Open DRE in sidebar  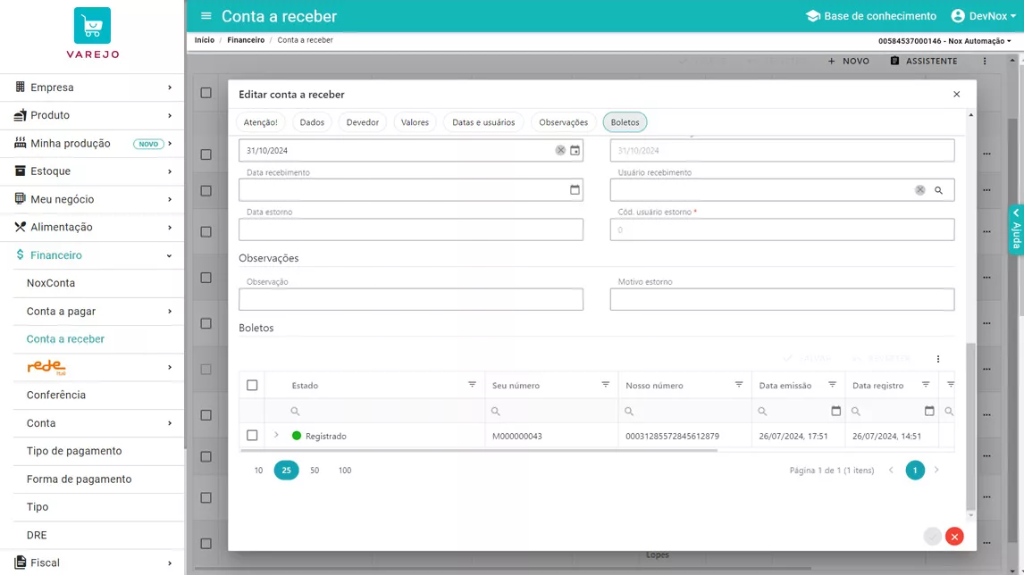tap(98, 535)
